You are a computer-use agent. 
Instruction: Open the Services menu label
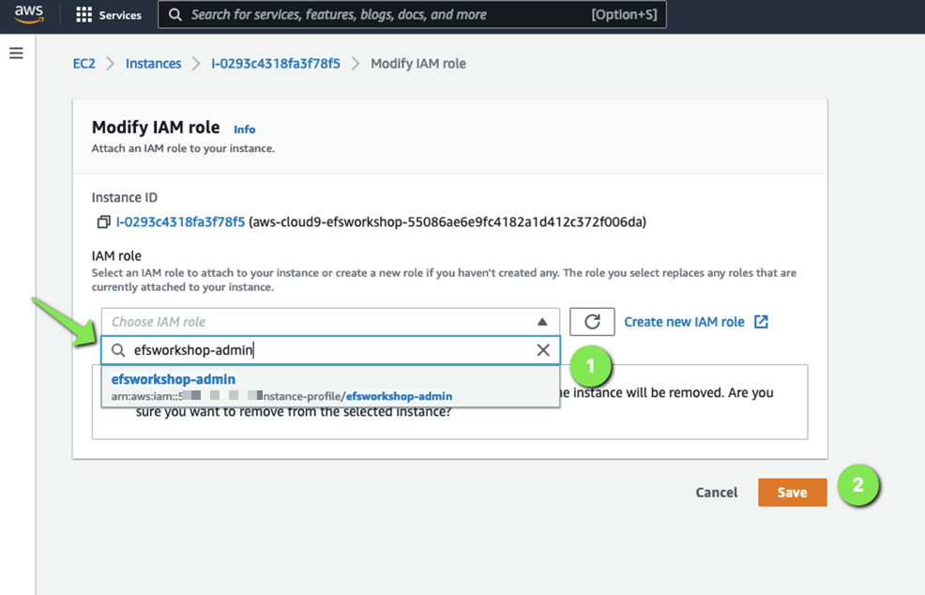click(x=120, y=15)
